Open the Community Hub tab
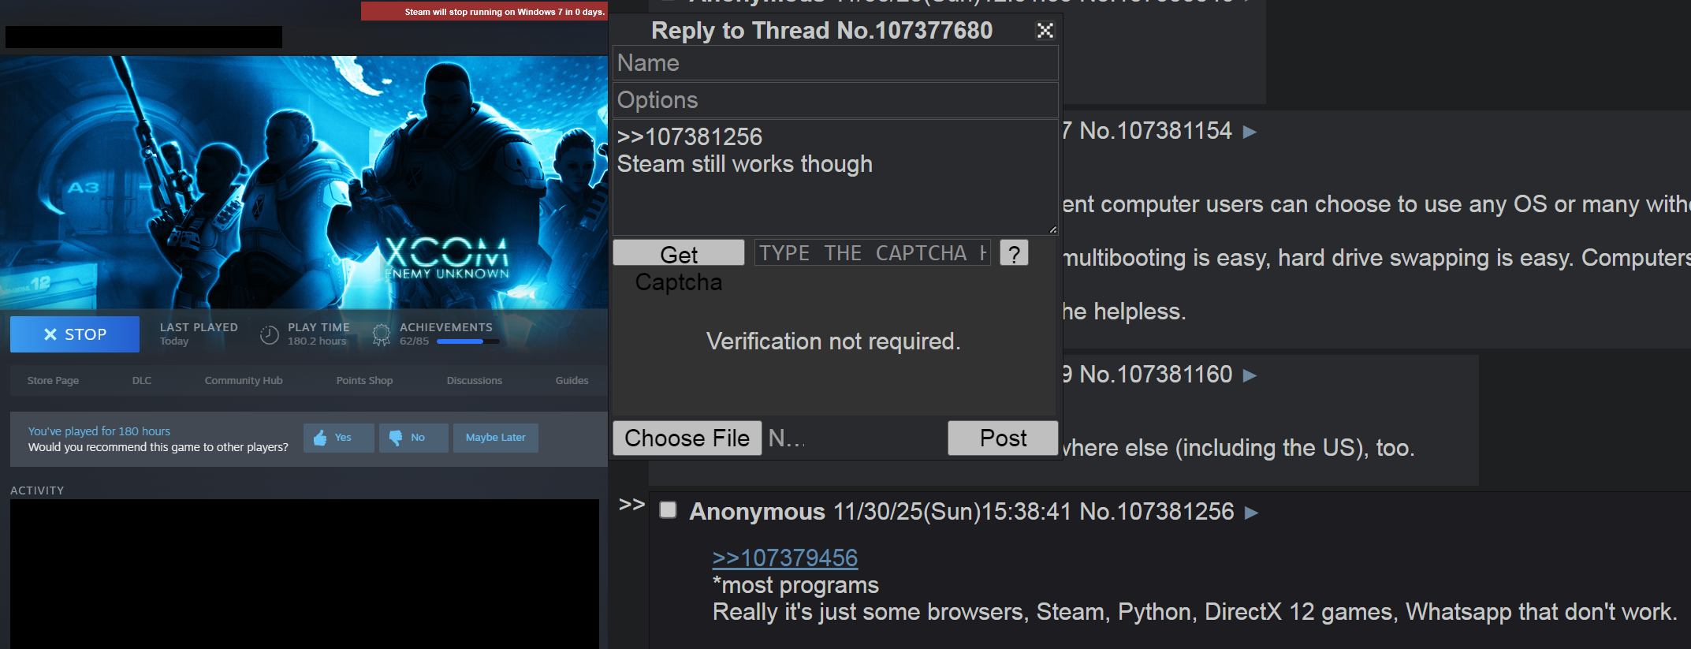Screen dimensions: 1691x649 244,380
